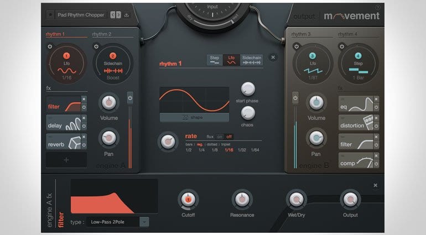Choose the triplet rate mode
Viewport: 426px width, 235px height.
(226, 144)
